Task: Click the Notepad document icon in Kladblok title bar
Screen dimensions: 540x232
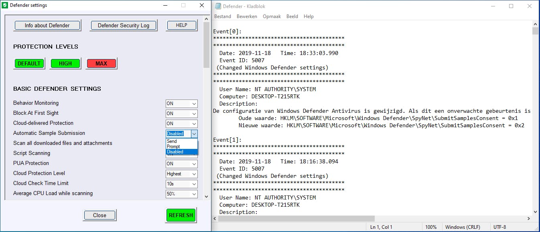Action: point(218,6)
